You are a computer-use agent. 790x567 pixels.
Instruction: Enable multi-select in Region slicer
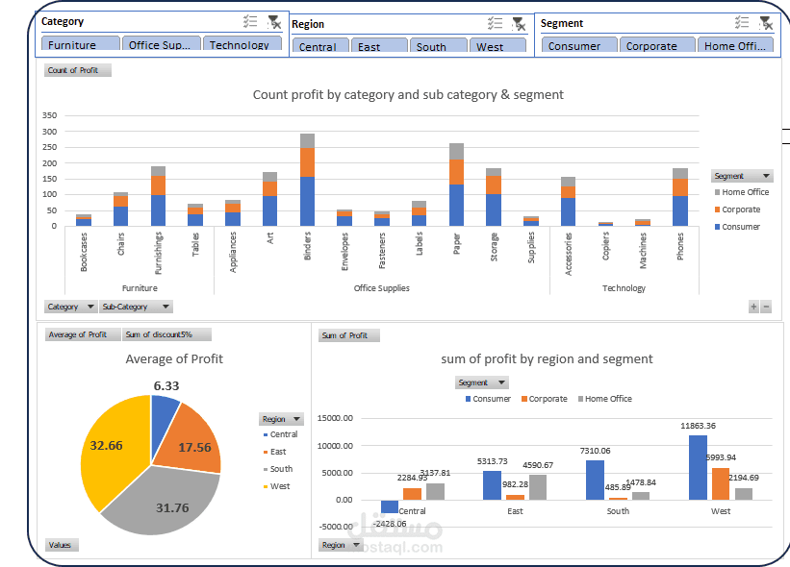click(x=495, y=23)
